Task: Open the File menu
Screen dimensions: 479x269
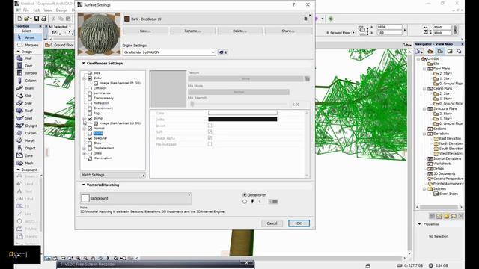Action: (26, 10)
